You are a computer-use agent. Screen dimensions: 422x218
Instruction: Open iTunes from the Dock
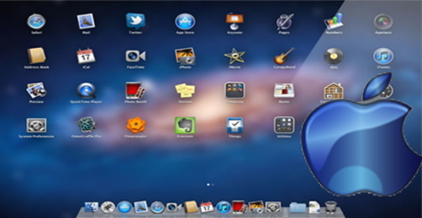click(223, 207)
